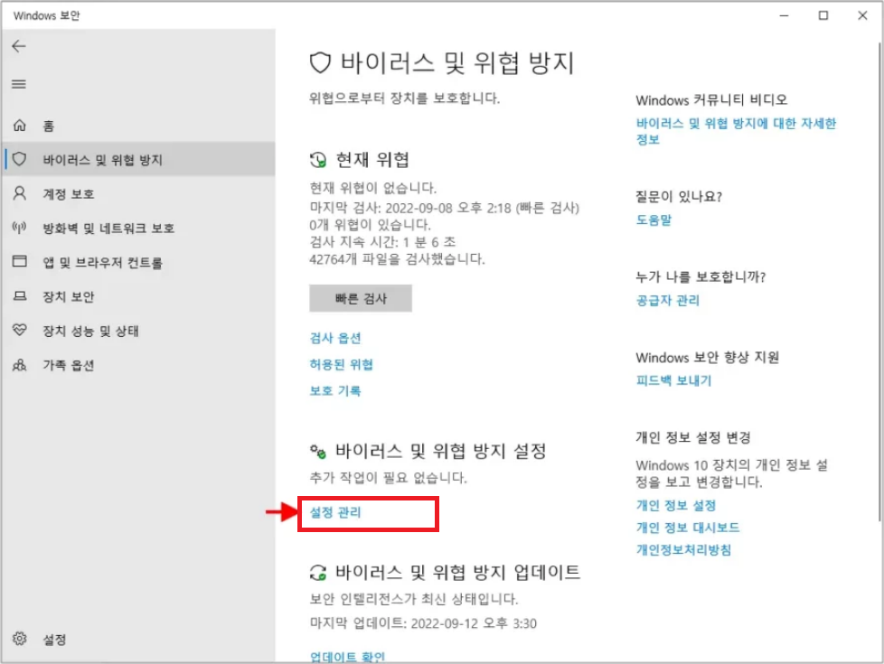Minimize the Windows 보안 window
Image resolution: width=884 pixels, height=664 pixels.
(784, 15)
